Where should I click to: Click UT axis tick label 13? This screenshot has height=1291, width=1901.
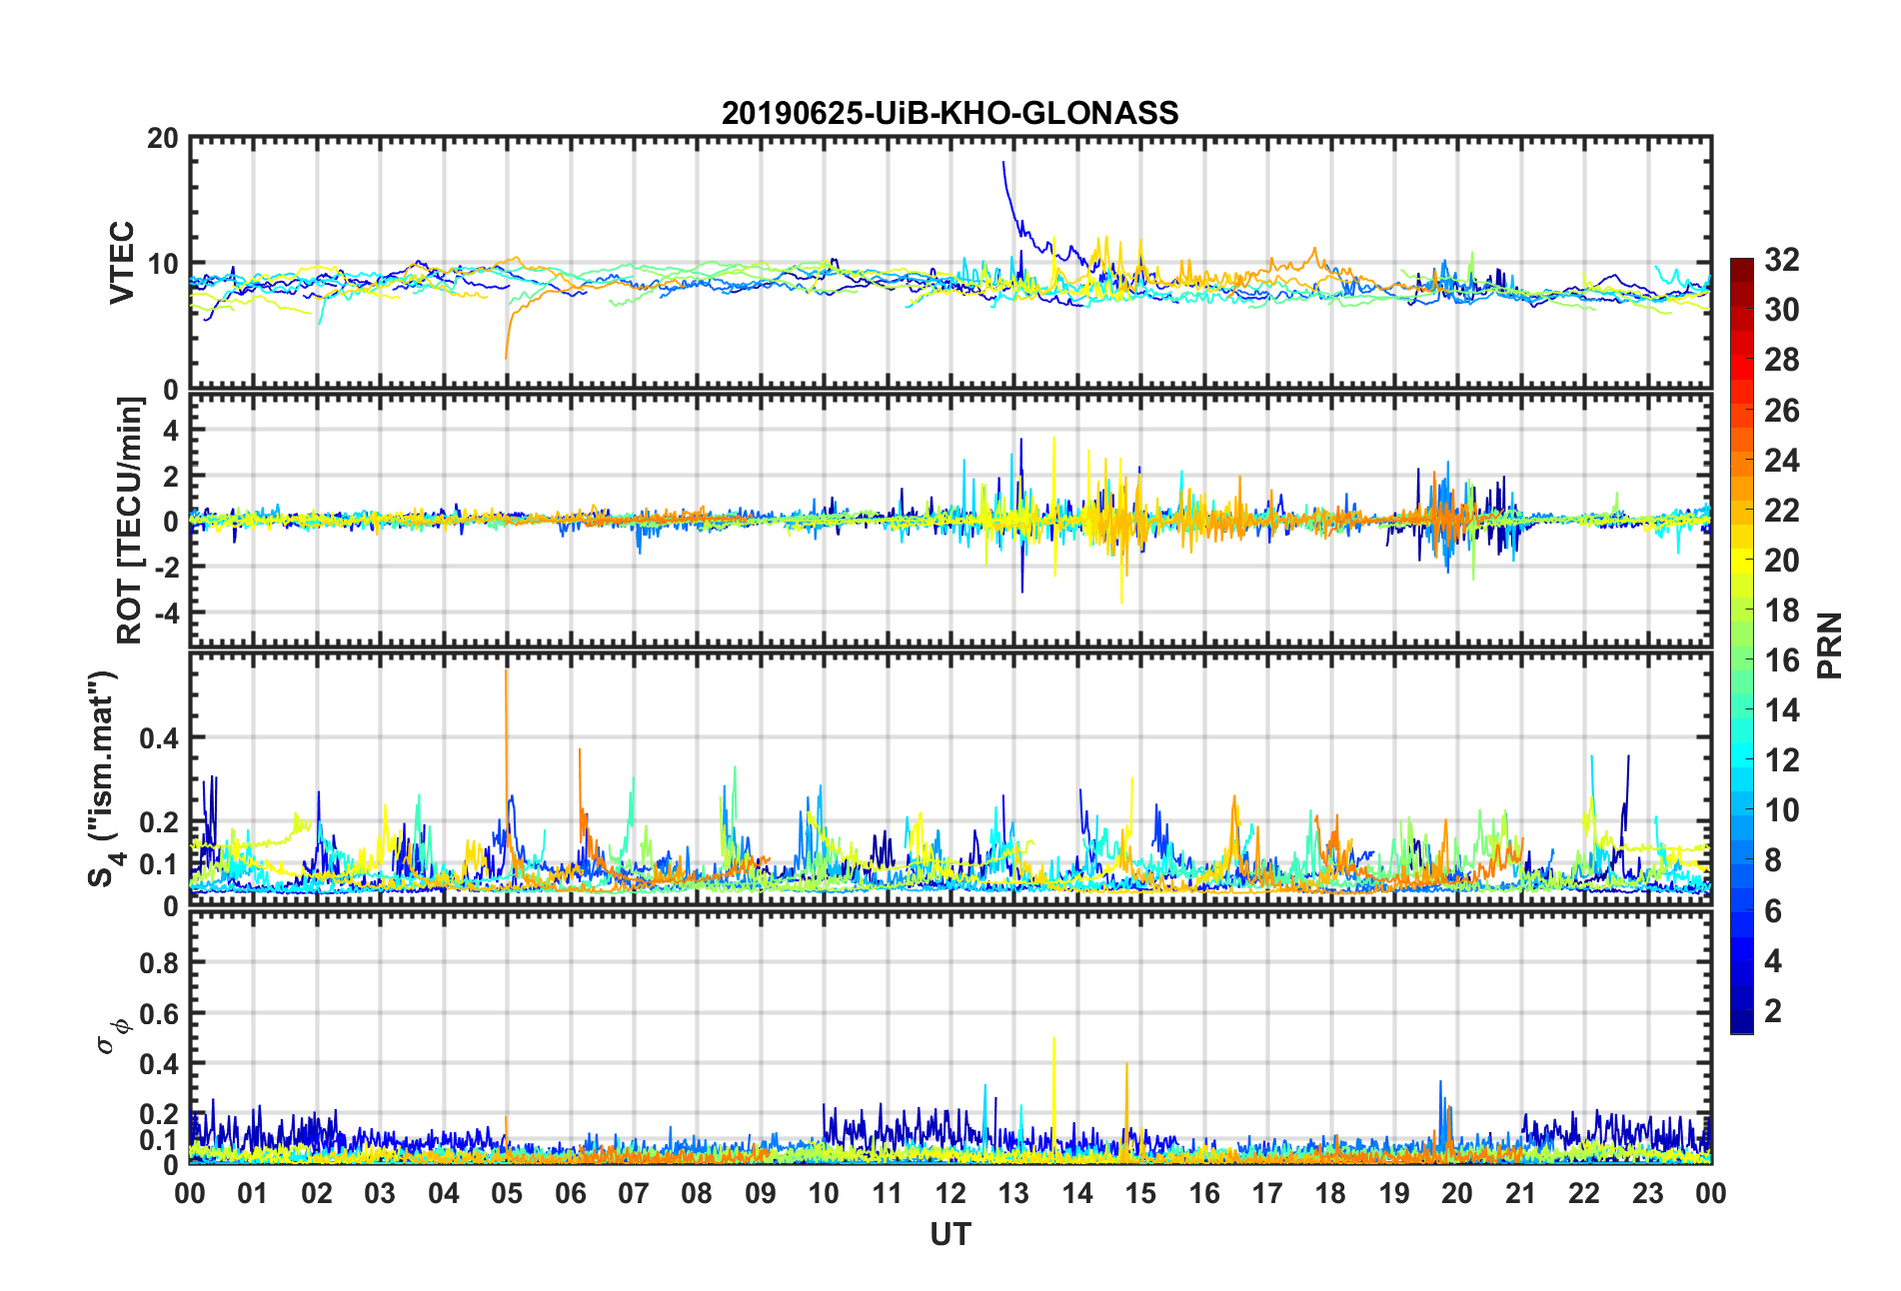pos(1013,1193)
